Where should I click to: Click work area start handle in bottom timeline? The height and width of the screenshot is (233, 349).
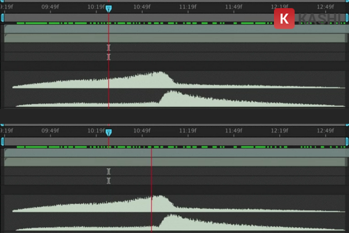coord(2,142)
